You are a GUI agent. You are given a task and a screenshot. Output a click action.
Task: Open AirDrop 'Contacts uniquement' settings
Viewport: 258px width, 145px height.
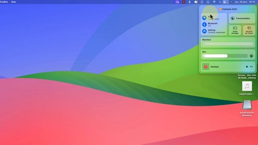point(216,32)
